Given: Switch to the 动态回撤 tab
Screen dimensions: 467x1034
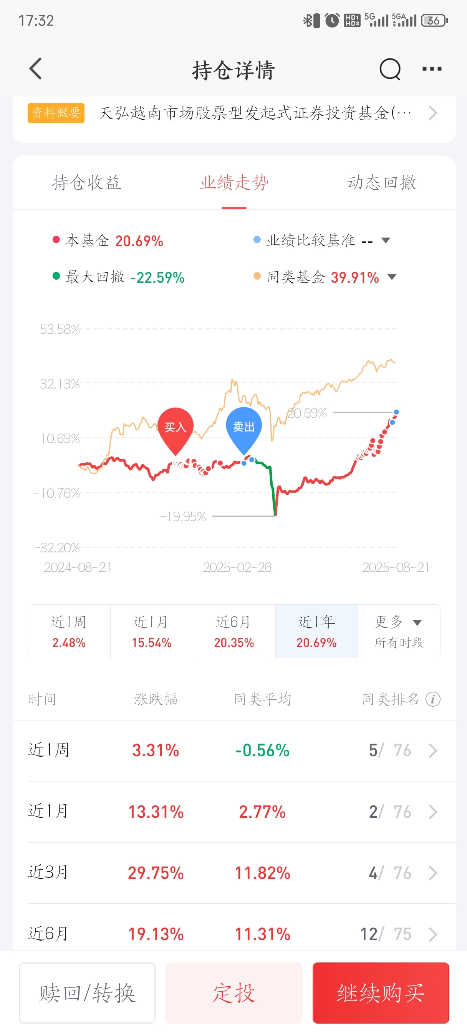Looking at the screenshot, I should (x=382, y=183).
